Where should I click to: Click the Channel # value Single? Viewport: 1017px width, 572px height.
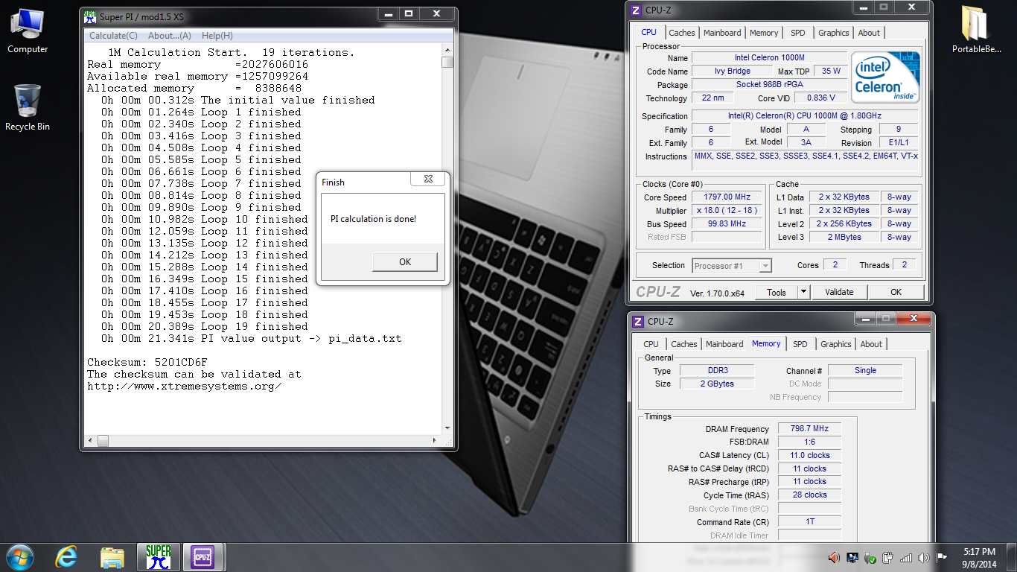point(865,370)
